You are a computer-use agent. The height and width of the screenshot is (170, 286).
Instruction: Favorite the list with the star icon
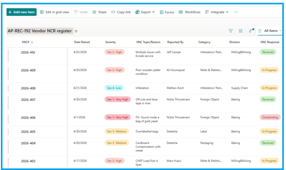pos(76,31)
